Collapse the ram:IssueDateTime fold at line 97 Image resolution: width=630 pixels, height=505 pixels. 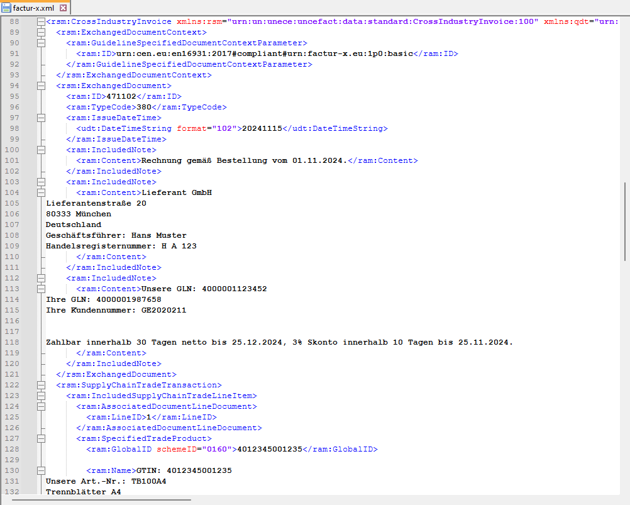(x=41, y=117)
